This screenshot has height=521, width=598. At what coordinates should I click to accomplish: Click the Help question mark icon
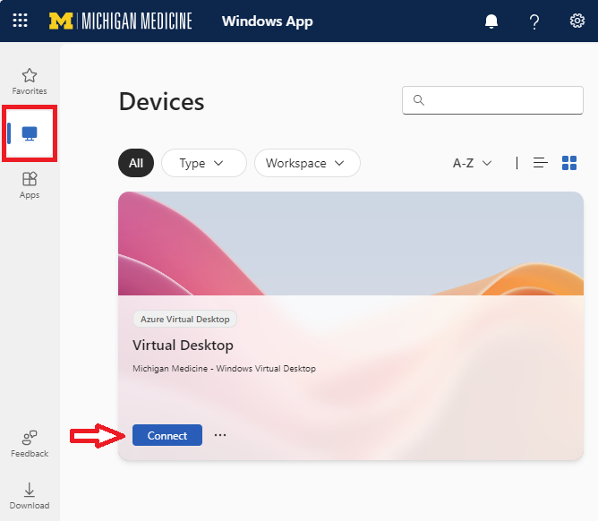tap(534, 21)
